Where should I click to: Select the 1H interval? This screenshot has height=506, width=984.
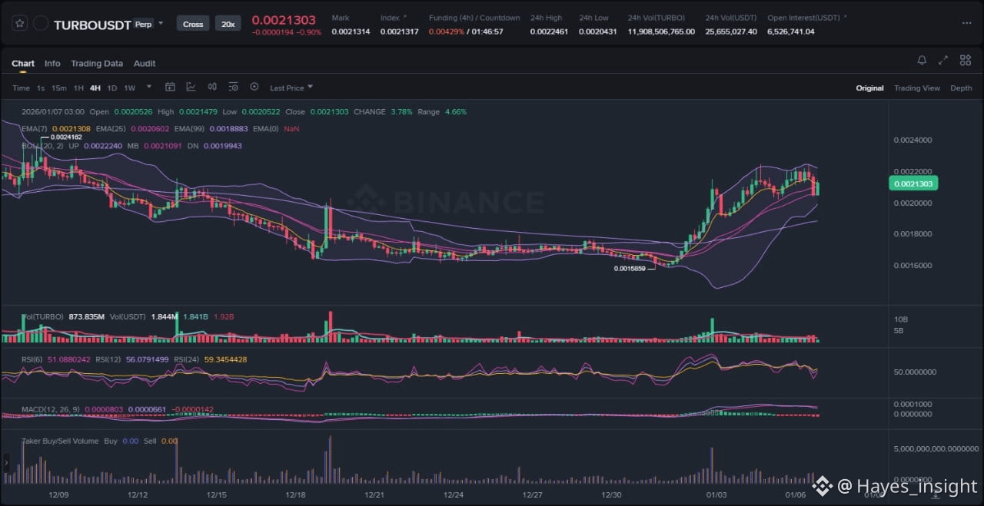(78, 88)
